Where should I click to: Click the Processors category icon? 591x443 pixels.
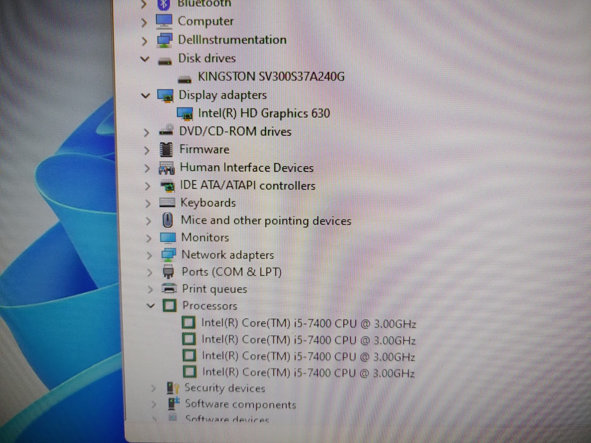coord(170,306)
